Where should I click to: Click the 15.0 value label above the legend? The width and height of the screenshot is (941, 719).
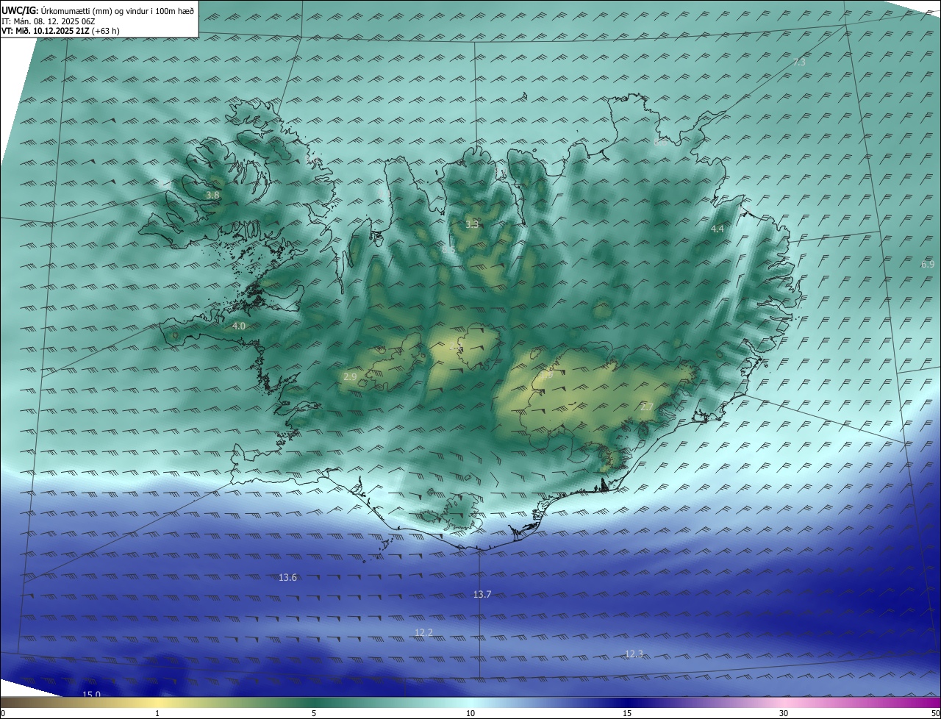tap(91, 694)
